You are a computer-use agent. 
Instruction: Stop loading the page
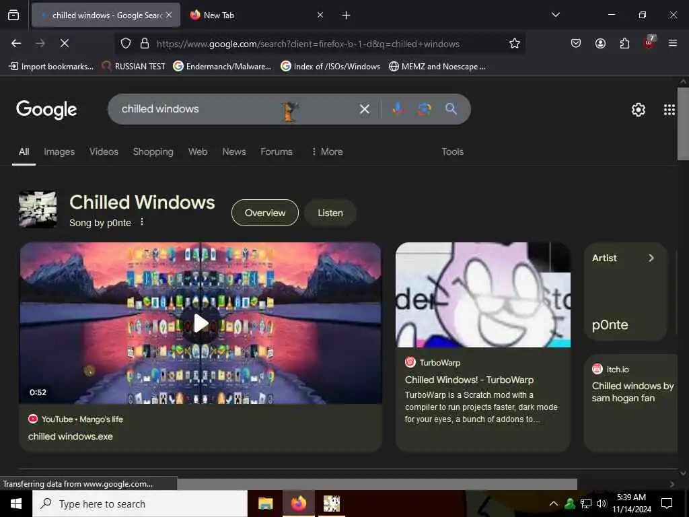64,43
